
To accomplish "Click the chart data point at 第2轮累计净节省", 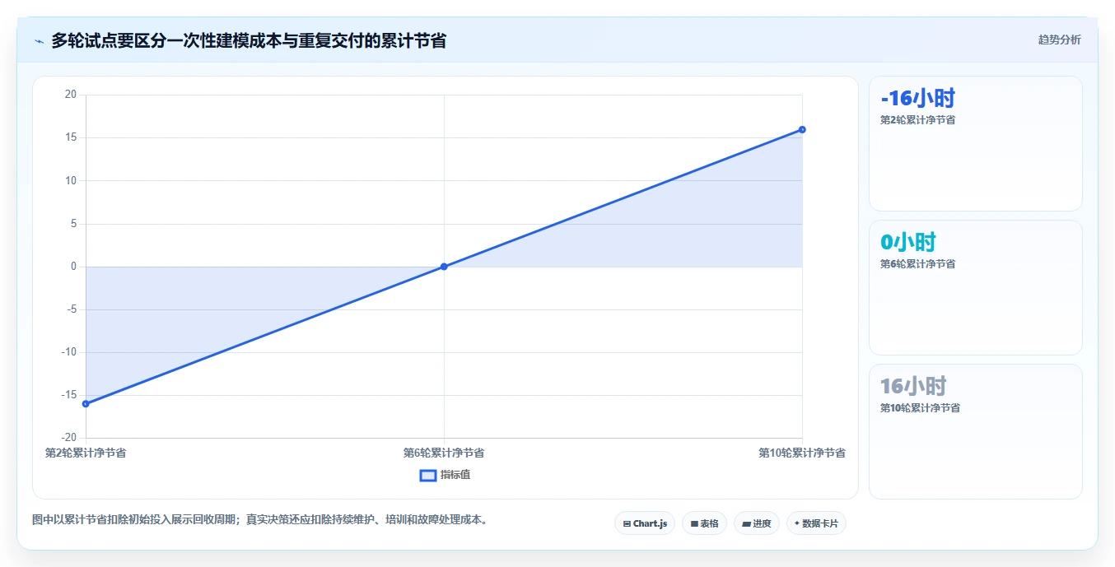I will 86,403.
